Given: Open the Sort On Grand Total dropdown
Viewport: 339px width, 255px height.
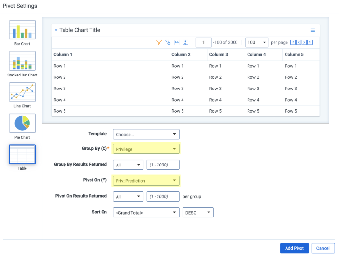Looking at the screenshot, I should coord(146,213).
